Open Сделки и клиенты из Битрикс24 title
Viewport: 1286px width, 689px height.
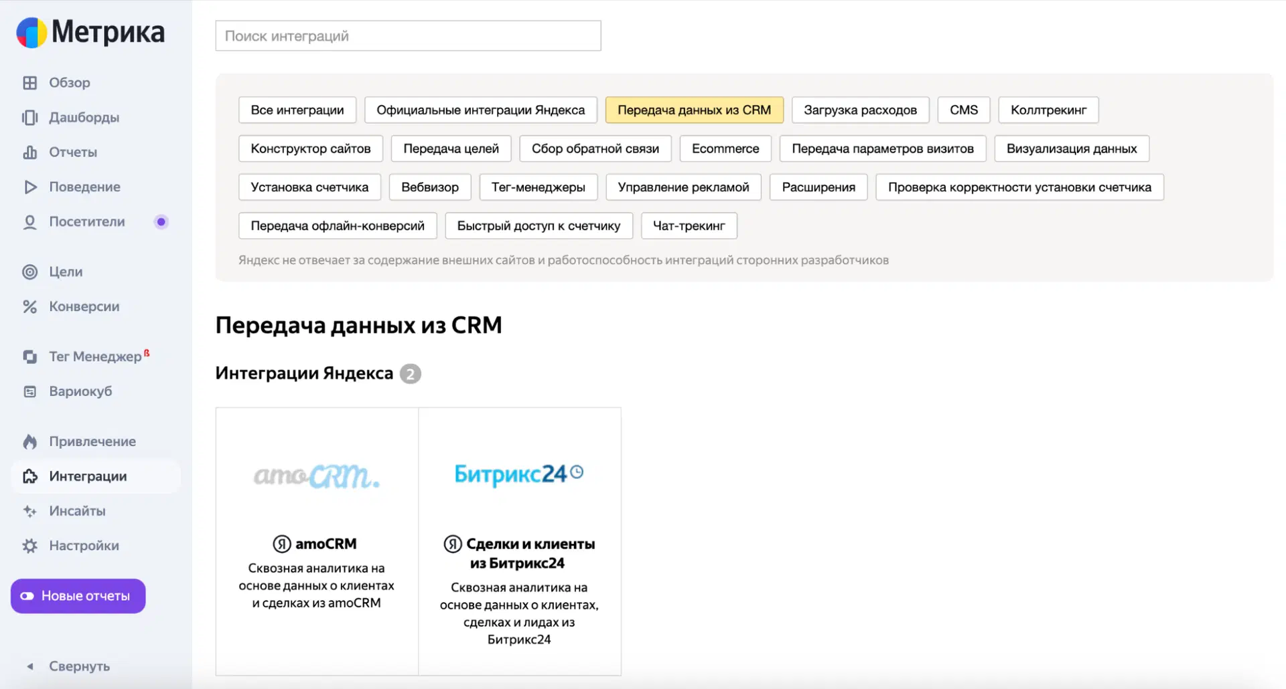coord(530,553)
